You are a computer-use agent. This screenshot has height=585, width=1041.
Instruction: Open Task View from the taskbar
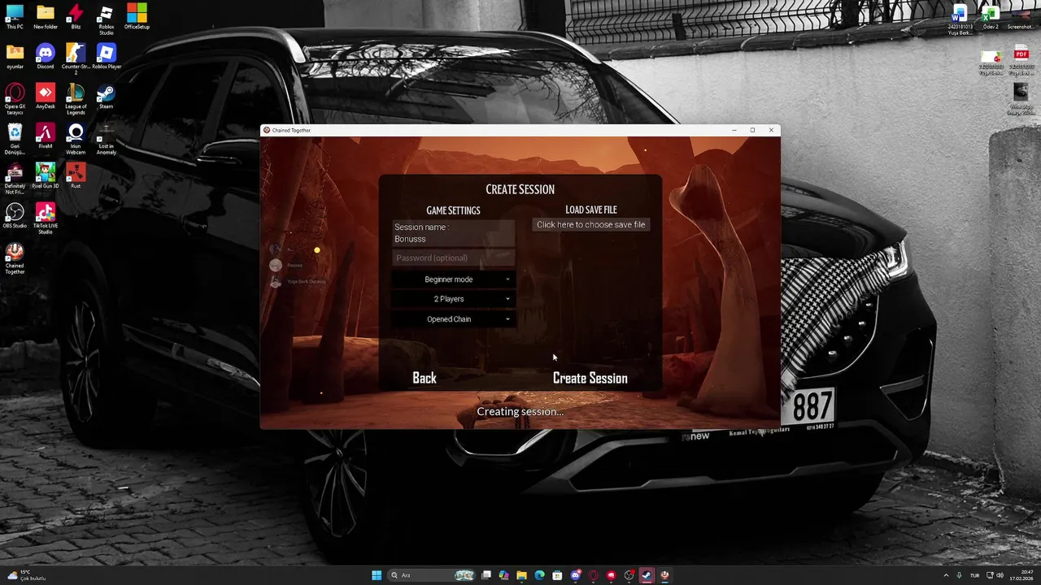[x=486, y=575]
